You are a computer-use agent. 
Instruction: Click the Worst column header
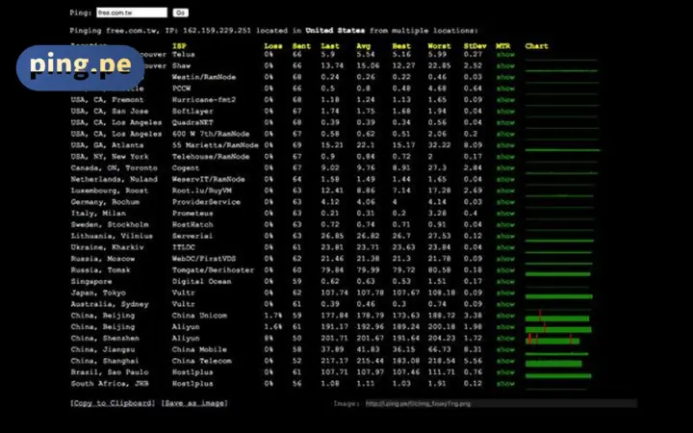(439, 46)
